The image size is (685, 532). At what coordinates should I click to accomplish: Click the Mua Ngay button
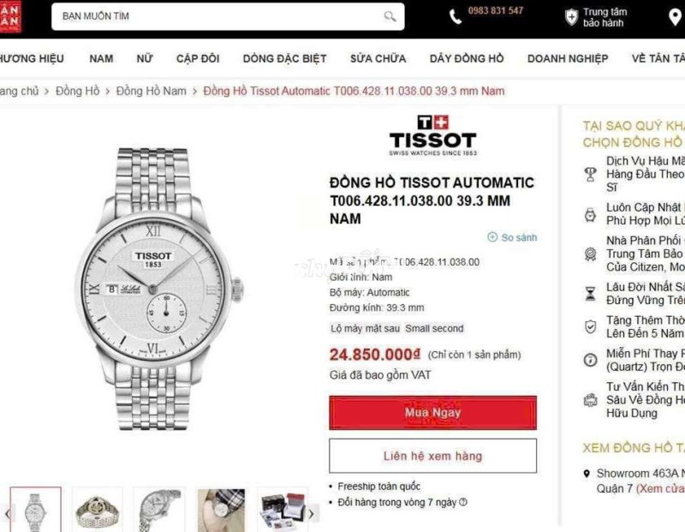coord(432,413)
